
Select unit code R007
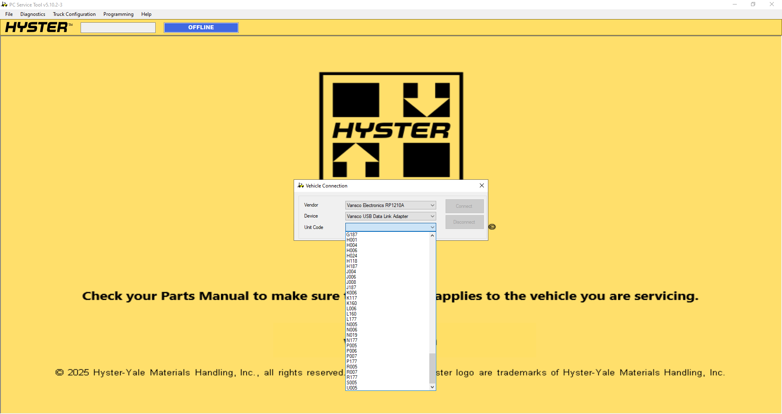(387, 372)
